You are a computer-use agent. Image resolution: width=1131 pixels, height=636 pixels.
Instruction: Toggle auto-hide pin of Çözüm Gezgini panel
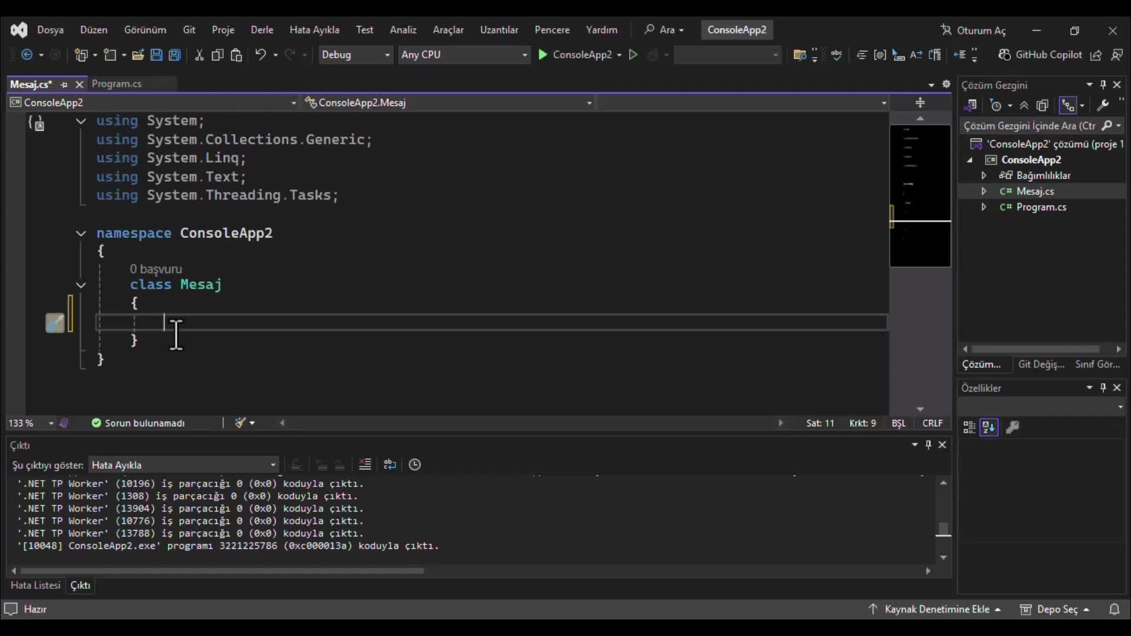(x=1103, y=85)
